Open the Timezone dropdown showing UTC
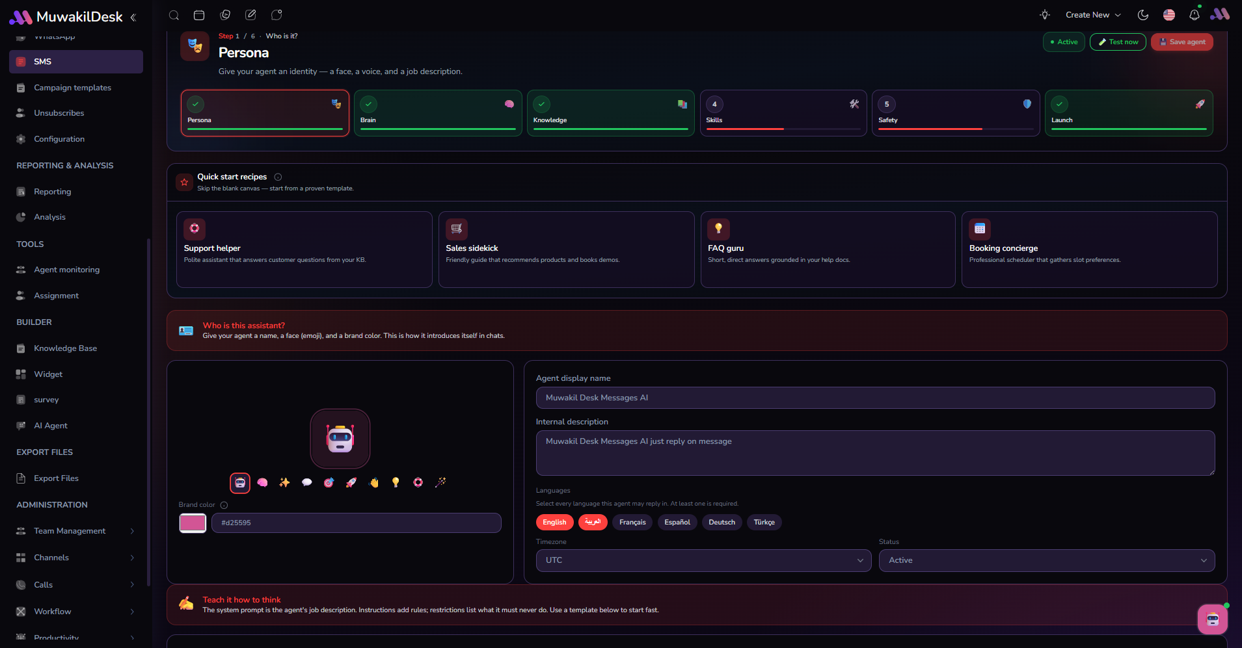Image resolution: width=1242 pixels, height=648 pixels. [x=703, y=560]
